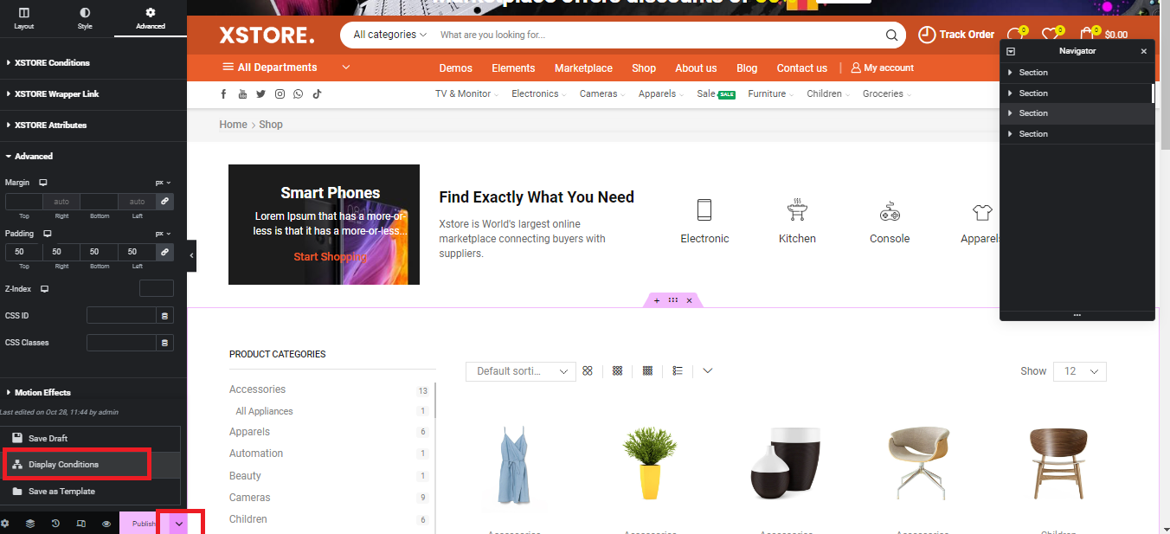Viewport: 1170px width, 534px height.
Task: Open the Navigator layers icon in footer
Action: 30,524
